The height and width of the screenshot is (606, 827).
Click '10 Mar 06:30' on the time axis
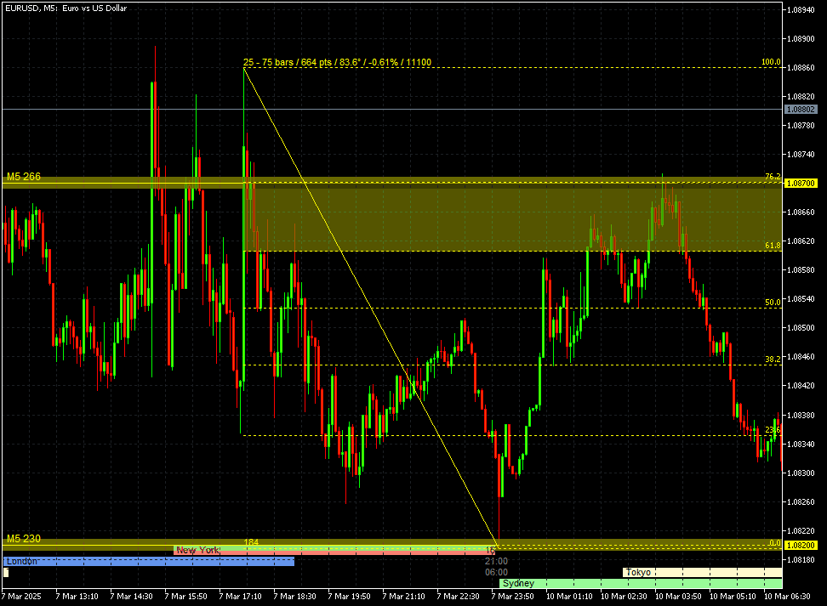pyautogui.click(x=788, y=597)
